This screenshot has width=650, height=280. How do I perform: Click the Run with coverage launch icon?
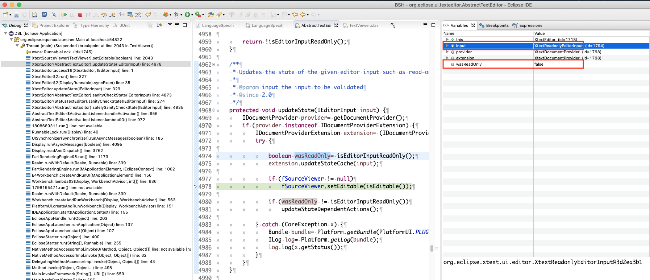click(x=198, y=15)
